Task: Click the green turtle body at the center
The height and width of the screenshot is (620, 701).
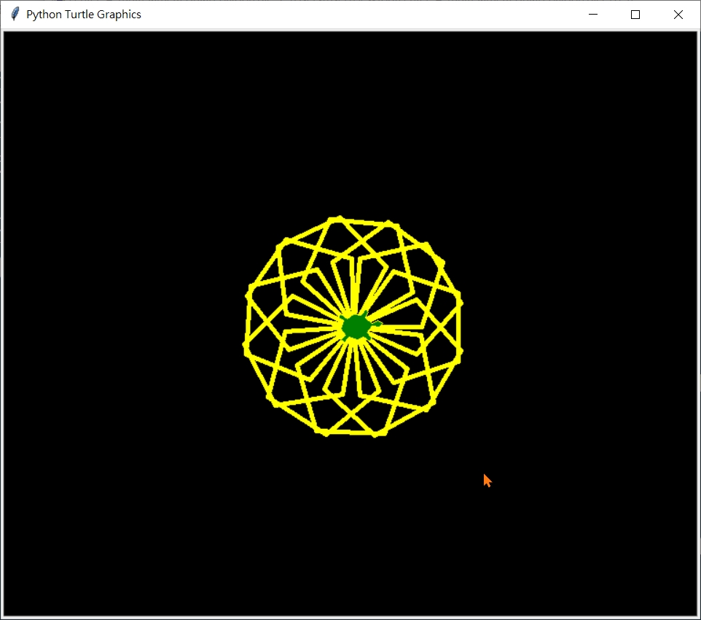Action: coord(356,328)
